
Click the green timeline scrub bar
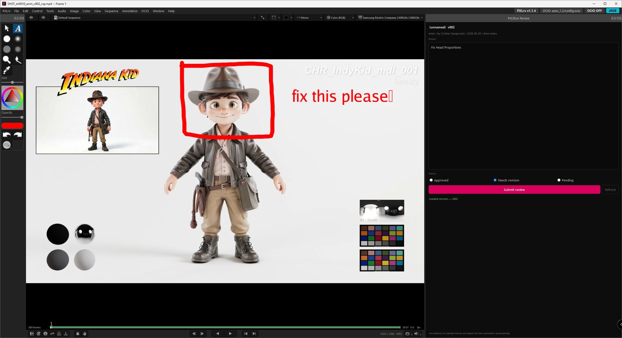(x=225, y=327)
